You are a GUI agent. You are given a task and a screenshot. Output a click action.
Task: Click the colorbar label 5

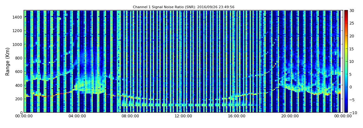(351, 74)
